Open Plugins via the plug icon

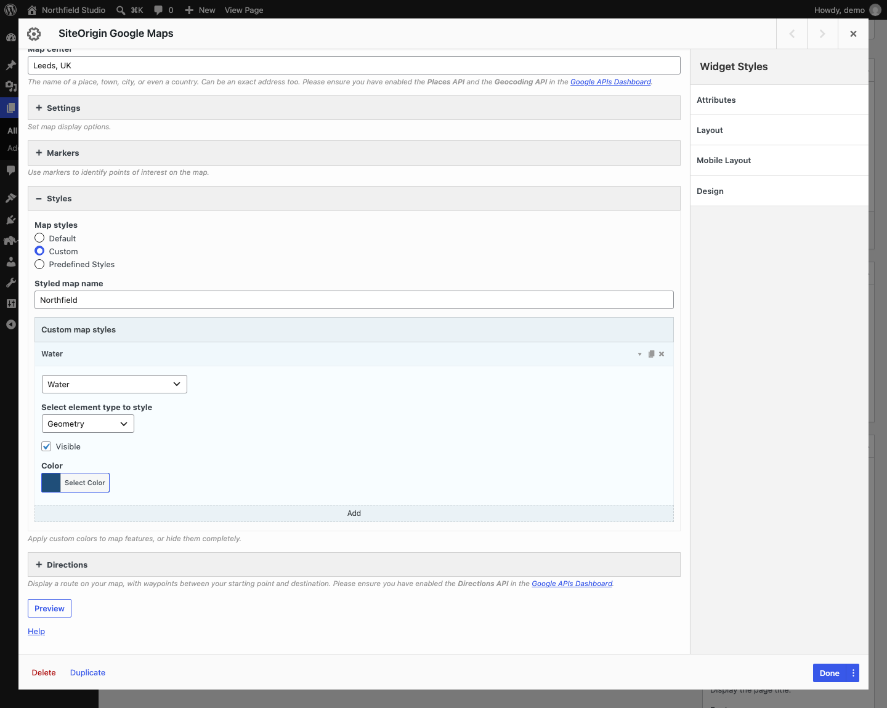10,219
